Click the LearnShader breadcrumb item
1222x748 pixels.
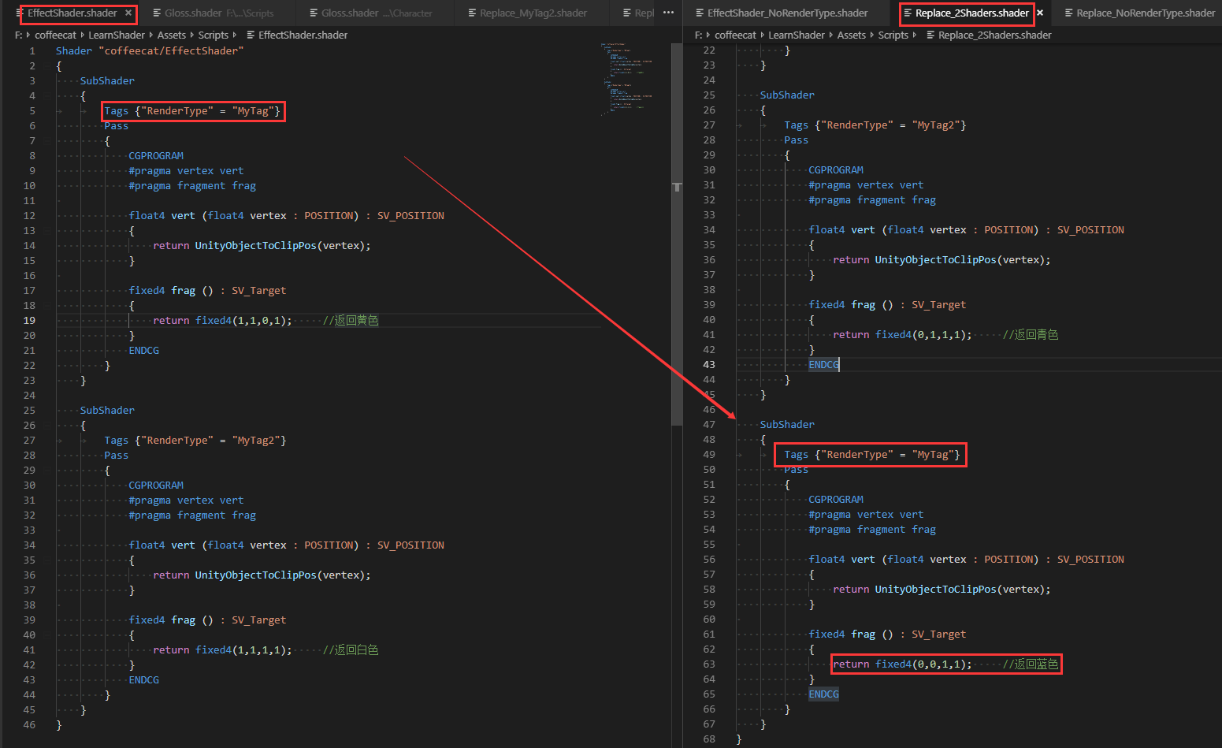click(x=117, y=35)
